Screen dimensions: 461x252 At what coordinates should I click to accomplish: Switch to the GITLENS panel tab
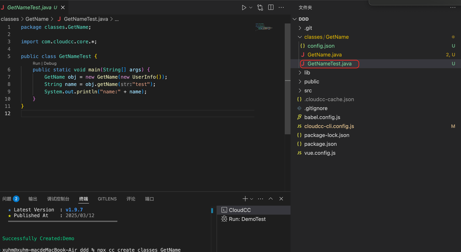click(x=107, y=199)
